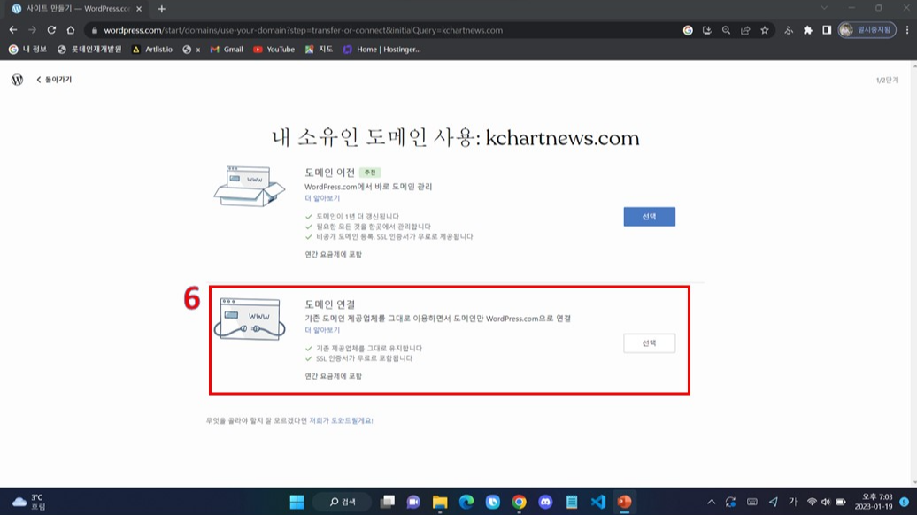Click the WordPress logo icon
Screen dimensions: 917x515
(17, 80)
